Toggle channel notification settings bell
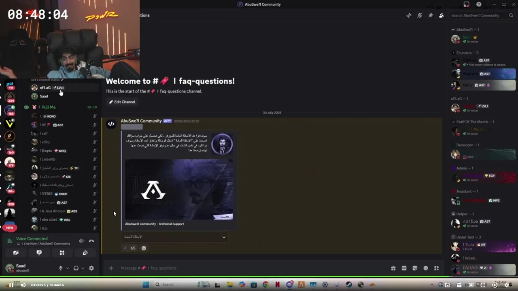 point(420,15)
